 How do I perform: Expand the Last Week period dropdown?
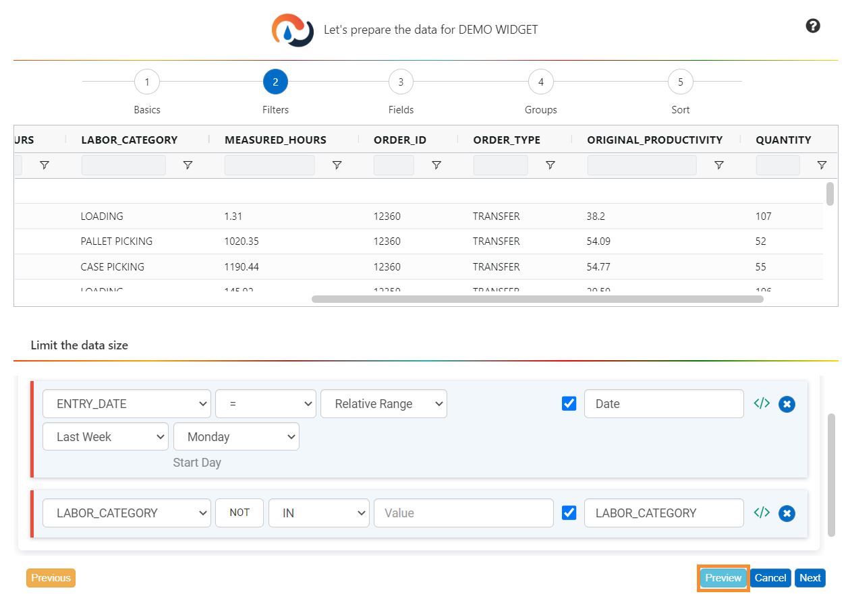click(x=105, y=436)
